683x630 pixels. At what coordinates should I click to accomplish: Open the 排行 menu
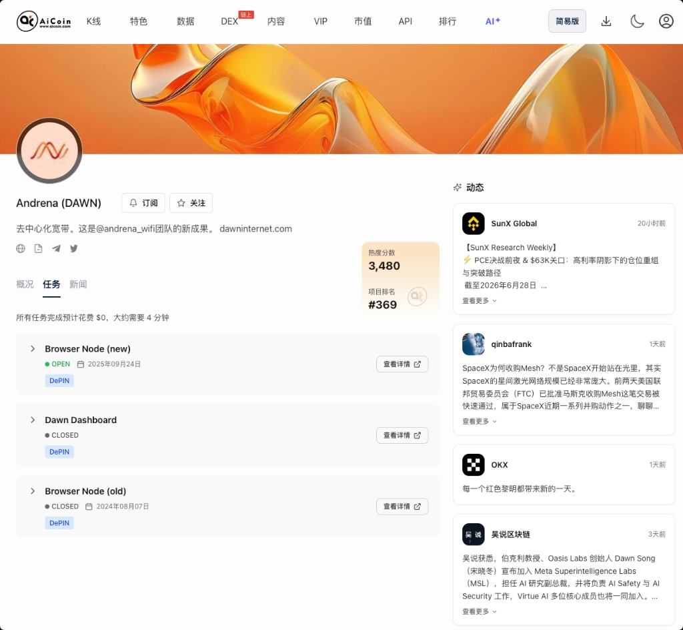pyautogui.click(x=448, y=21)
